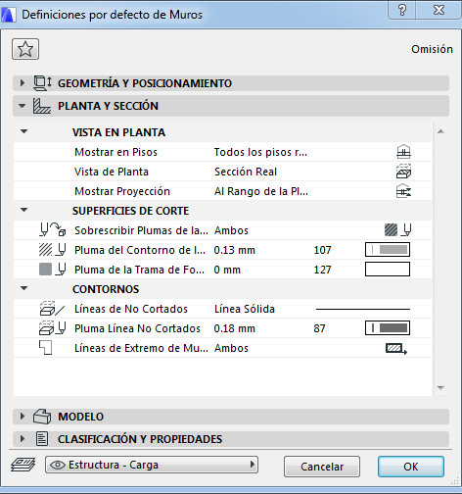Select the Vista de Planta row label
Screen dimensions: 462x494
112,172
